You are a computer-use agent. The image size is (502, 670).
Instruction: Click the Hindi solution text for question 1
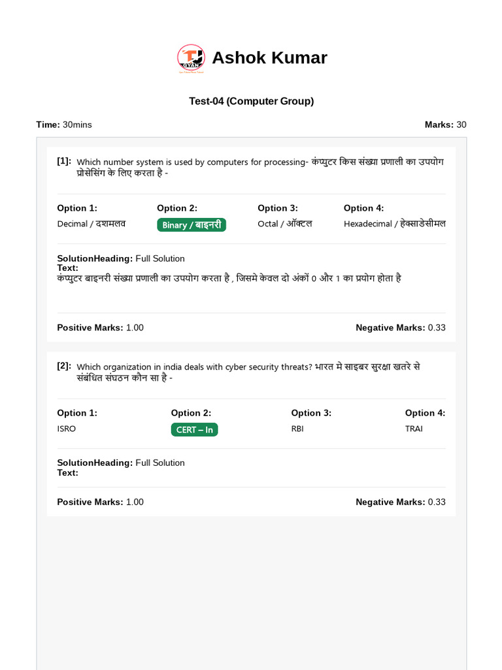pyautogui.click(x=229, y=278)
